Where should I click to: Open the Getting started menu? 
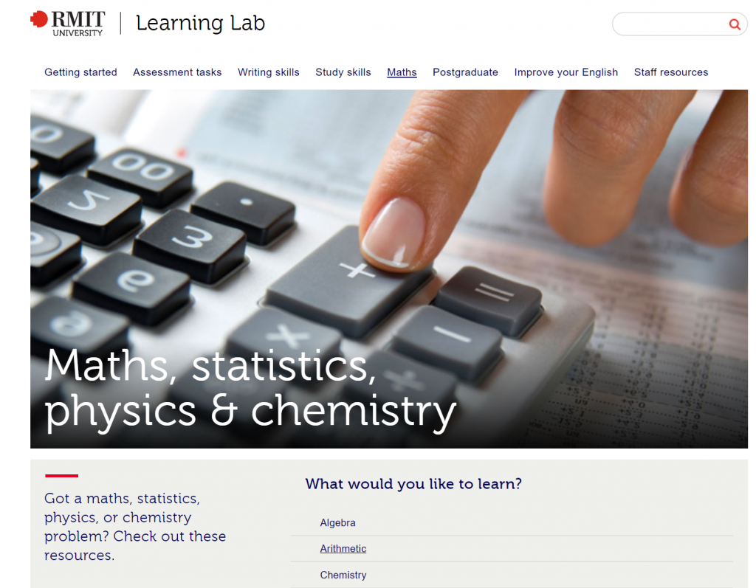pos(80,72)
